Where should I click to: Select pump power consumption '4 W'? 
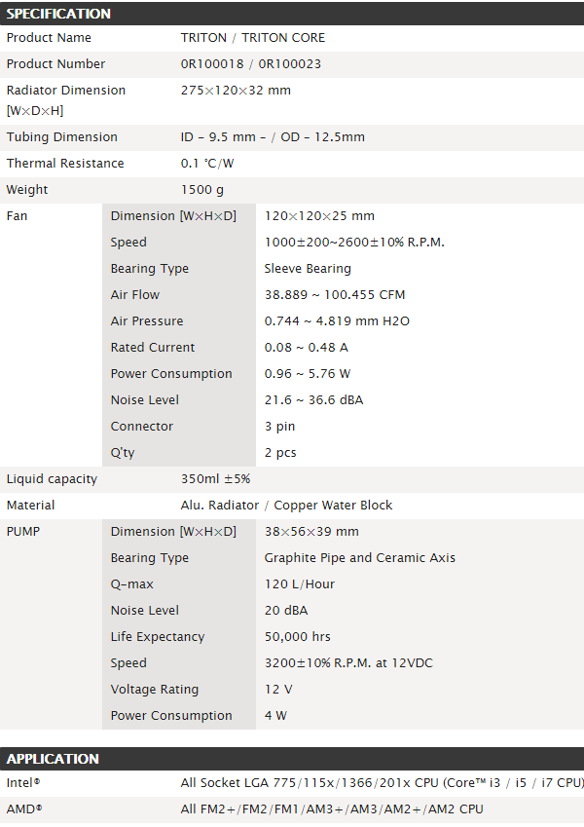coord(275,716)
